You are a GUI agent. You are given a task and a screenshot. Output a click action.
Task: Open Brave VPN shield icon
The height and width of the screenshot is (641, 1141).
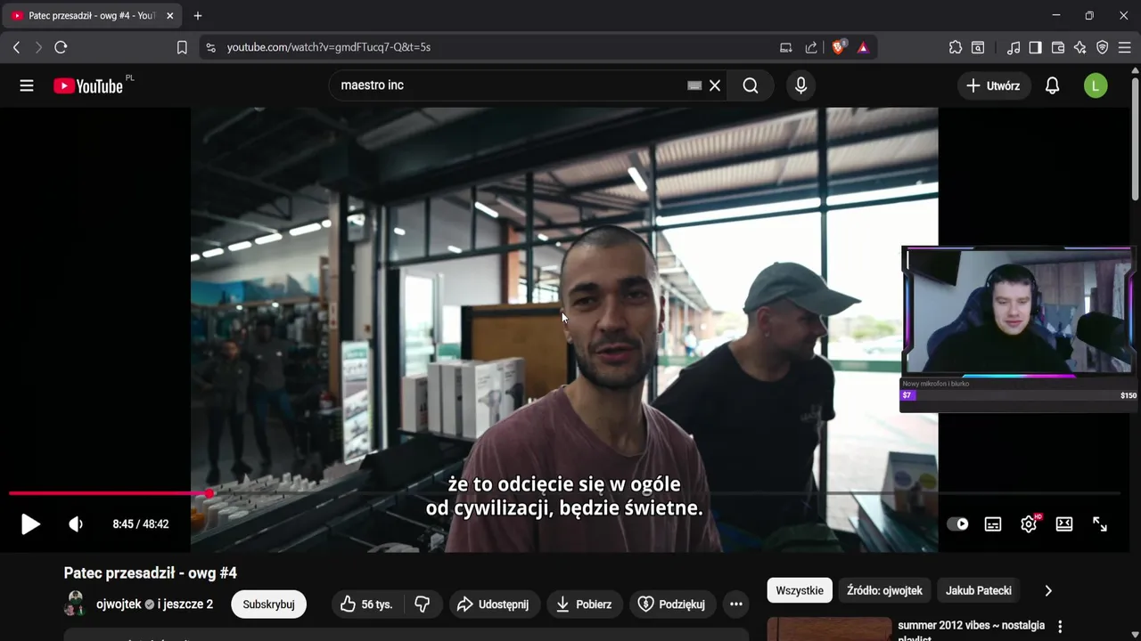pyautogui.click(x=1103, y=47)
